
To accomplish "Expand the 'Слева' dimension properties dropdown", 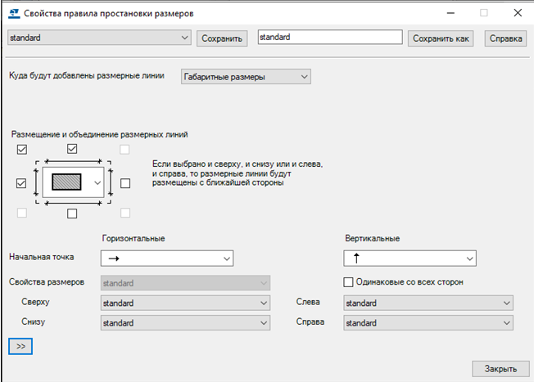I will pyautogui.click(x=428, y=303).
